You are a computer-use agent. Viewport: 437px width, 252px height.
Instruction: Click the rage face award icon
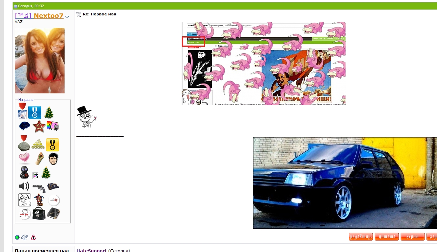tap(25, 200)
